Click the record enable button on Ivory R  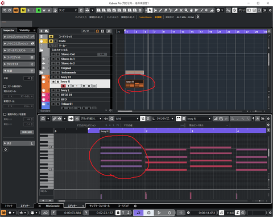coord(63,86)
